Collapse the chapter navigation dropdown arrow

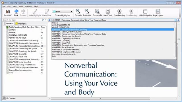pyautogui.click(x=175, y=20)
